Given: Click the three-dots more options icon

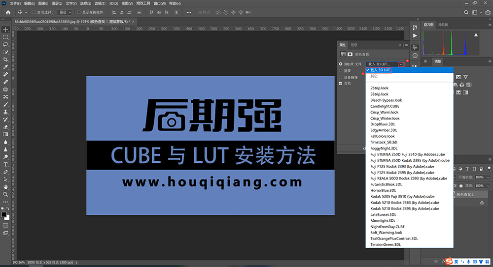Looking at the screenshot, I should click(x=189, y=13).
